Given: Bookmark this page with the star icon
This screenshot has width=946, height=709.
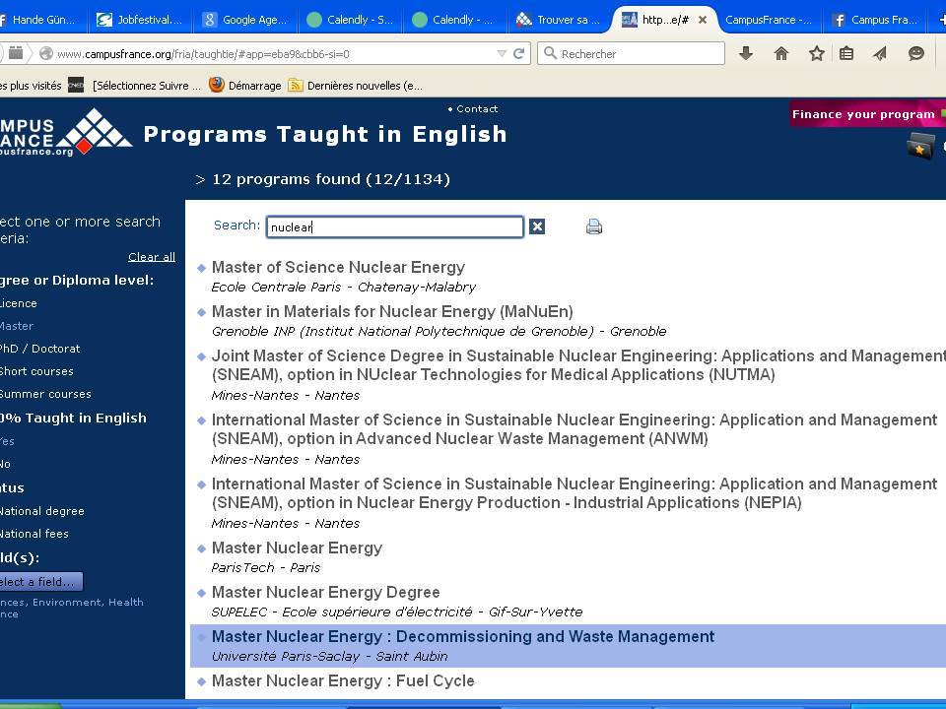Looking at the screenshot, I should click(816, 53).
